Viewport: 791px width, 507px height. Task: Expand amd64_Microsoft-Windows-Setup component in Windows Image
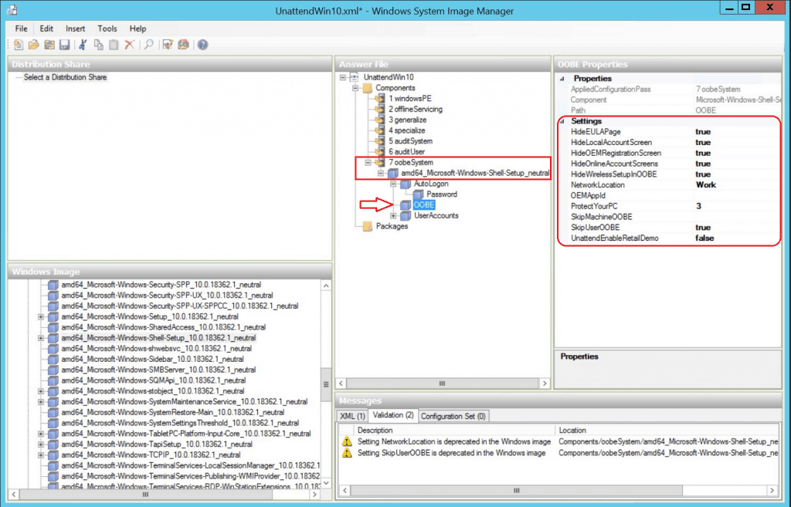pos(41,316)
